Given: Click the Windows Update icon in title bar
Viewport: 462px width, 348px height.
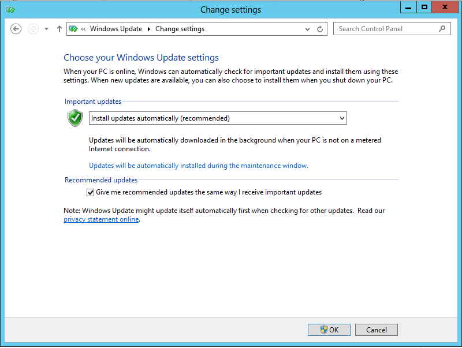Looking at the screenshot, I should point(10,9).
